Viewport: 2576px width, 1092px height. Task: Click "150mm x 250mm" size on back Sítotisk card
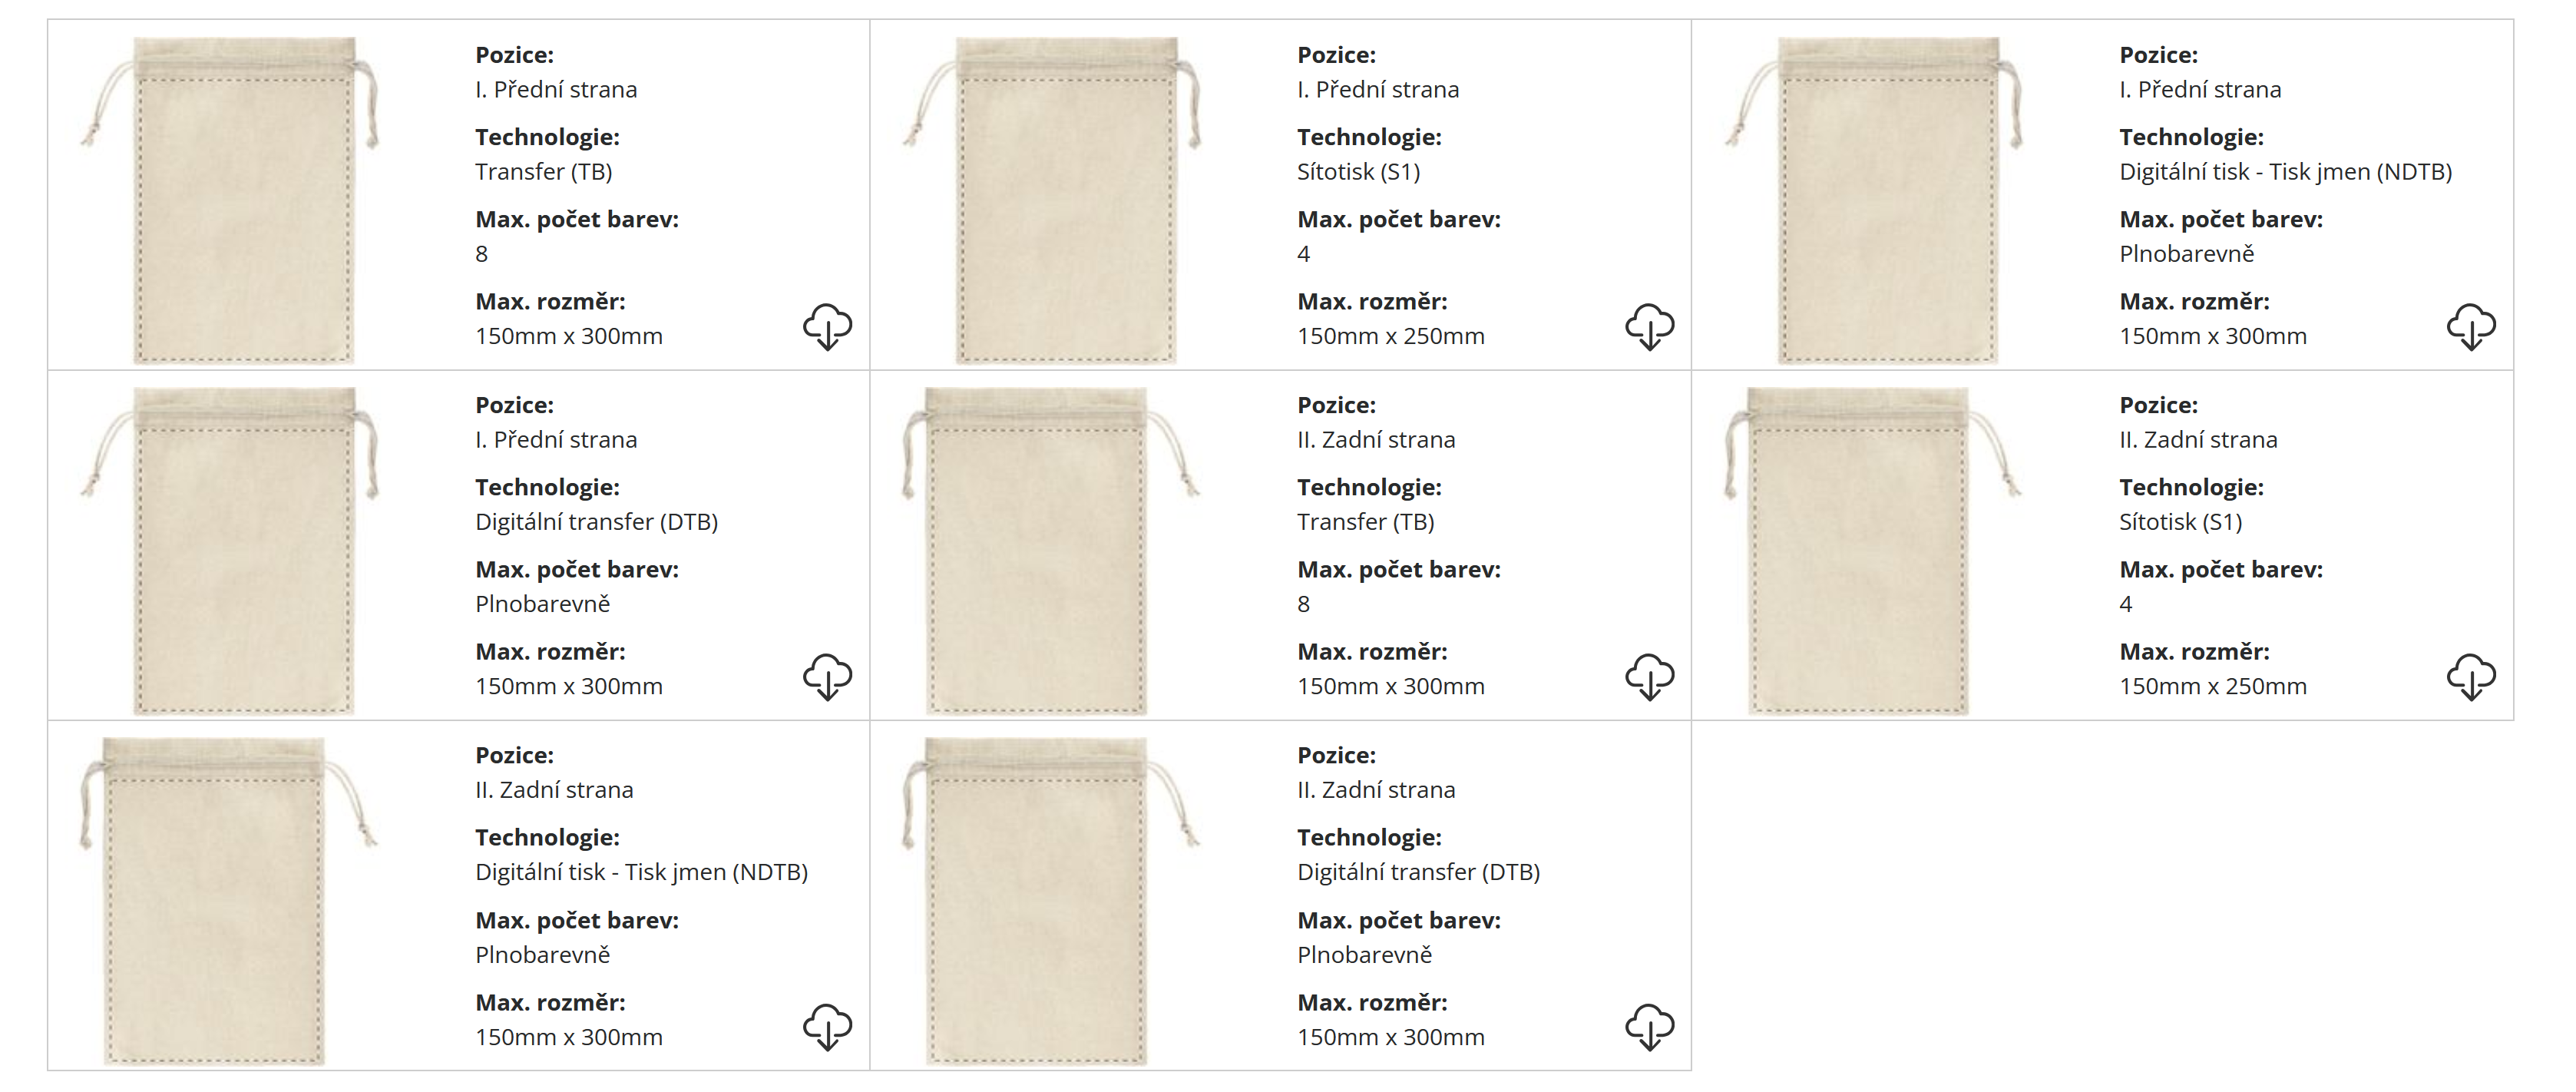[2212, 686]
